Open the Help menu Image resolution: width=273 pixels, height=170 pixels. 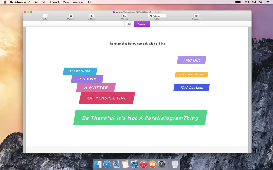(x=89, y=2)
